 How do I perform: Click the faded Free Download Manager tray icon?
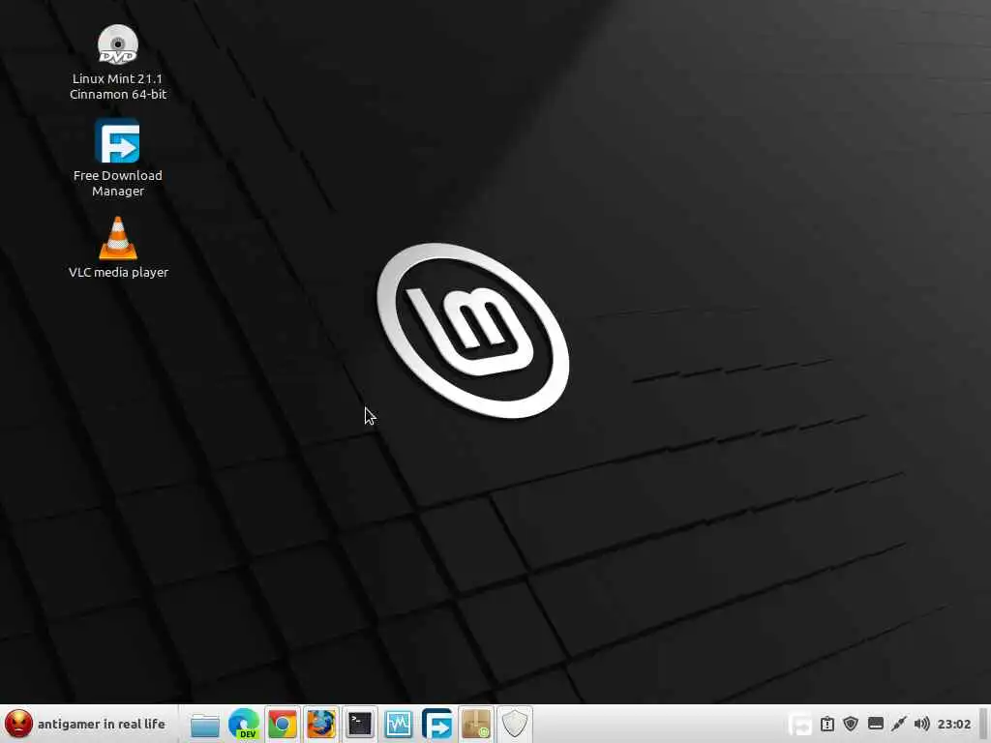point(800,724)
